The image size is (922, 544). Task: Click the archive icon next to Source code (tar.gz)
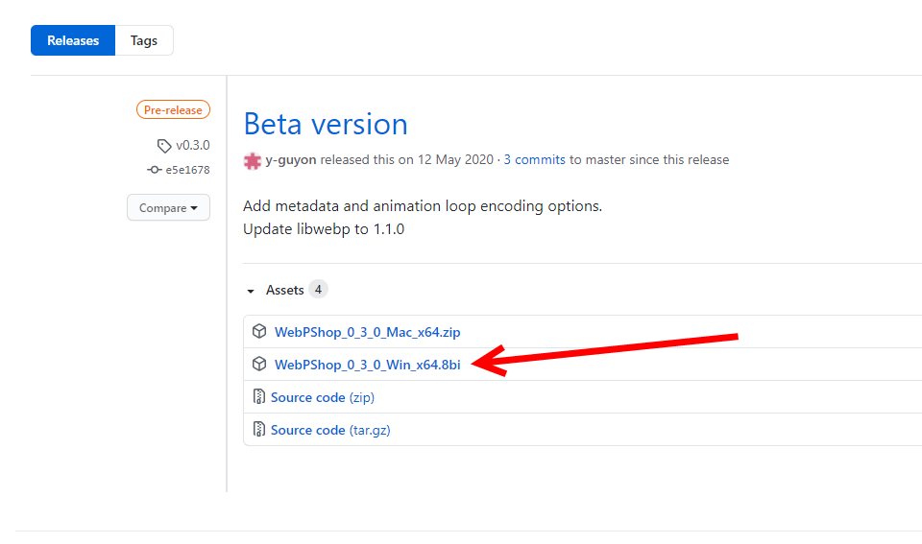258,430
